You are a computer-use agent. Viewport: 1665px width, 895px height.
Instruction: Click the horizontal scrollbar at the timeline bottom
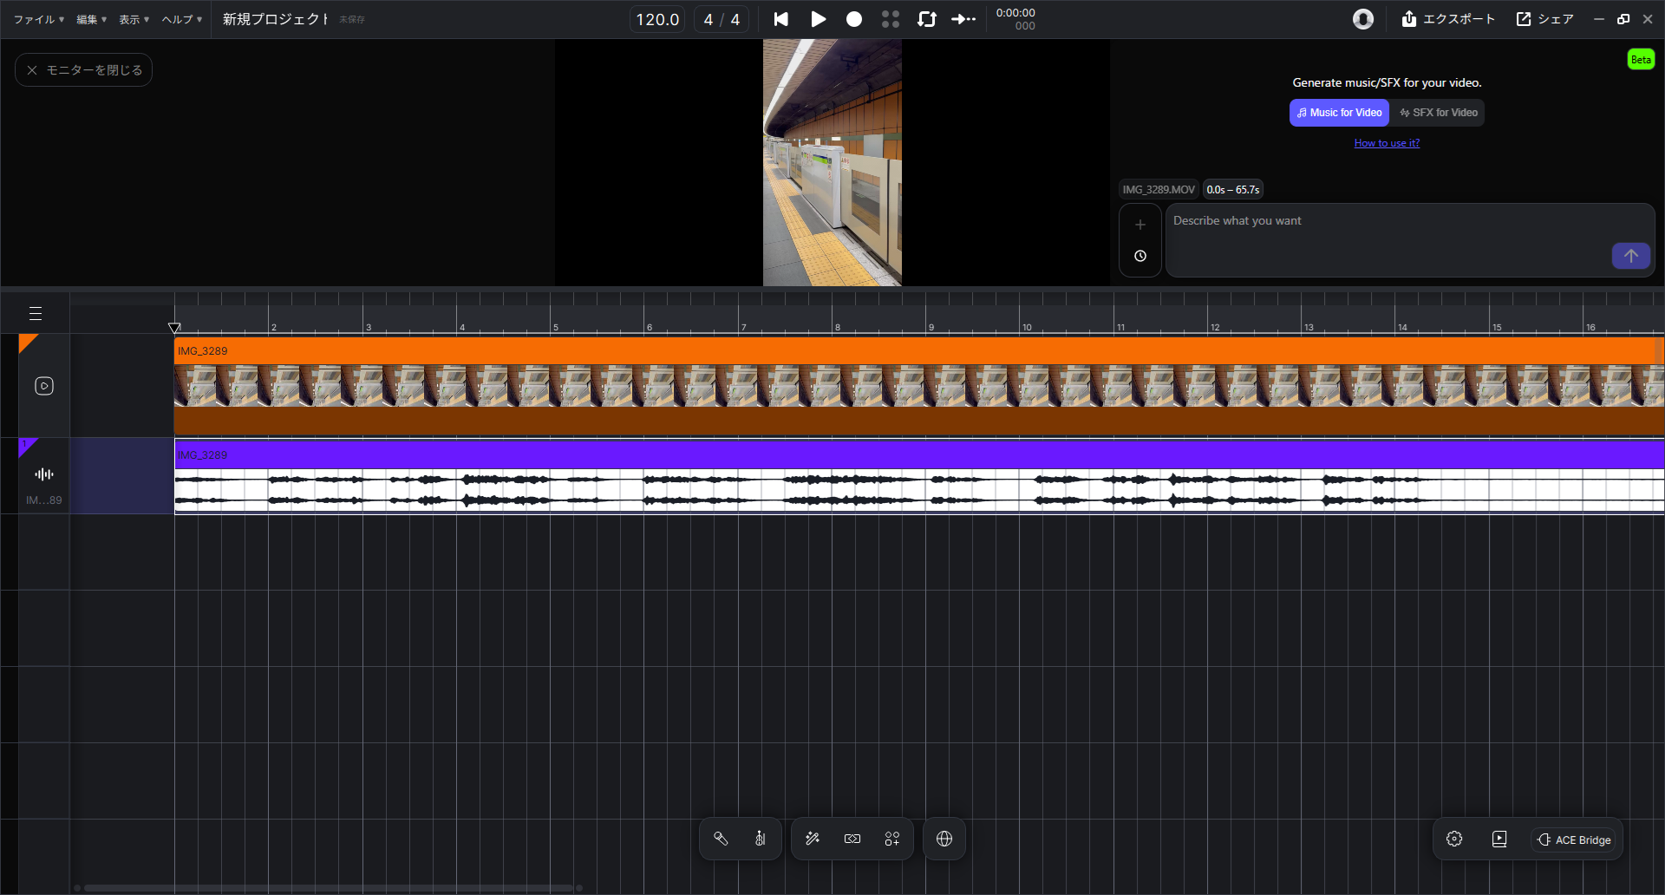[x=328, y=888]
